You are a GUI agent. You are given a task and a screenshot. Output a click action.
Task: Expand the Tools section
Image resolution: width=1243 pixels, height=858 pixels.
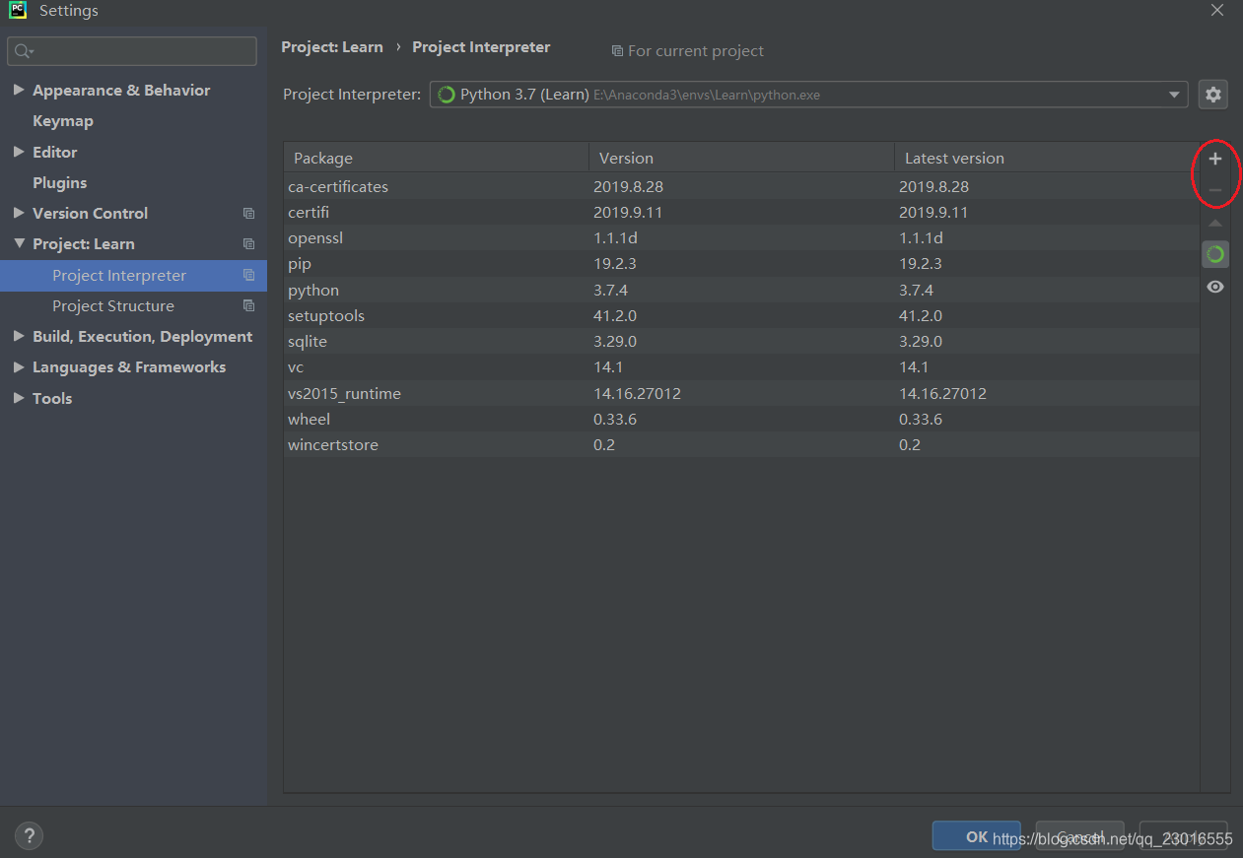coord(19,398)
